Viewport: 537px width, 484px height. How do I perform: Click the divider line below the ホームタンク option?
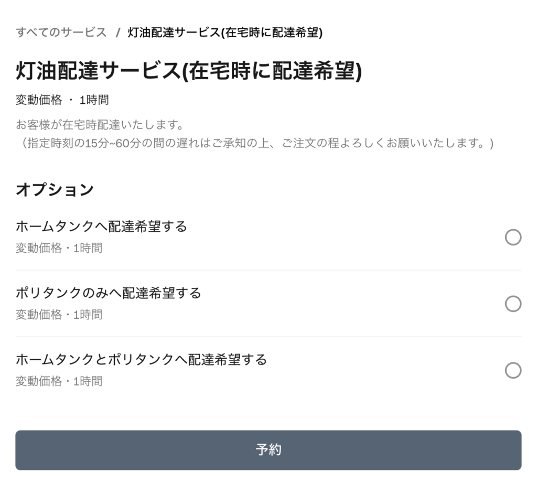[x=268, y=270]
